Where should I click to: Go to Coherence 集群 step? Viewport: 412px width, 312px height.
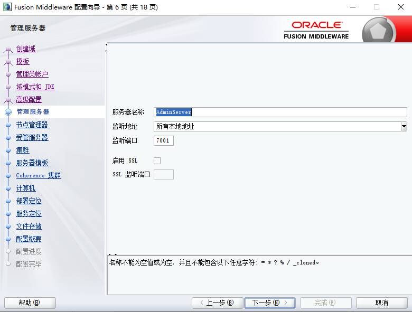click(39, 175)
